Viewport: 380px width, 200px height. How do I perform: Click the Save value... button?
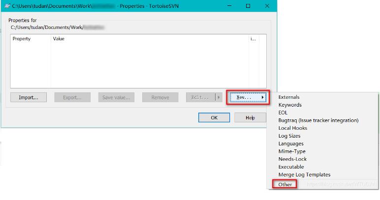click(116, 97)
